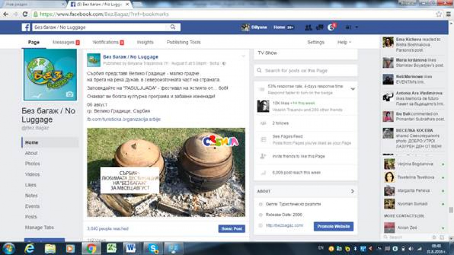This screenshot has height=255, width=454.
Task: Open the Publishing Tools tab
Action: 183,42
